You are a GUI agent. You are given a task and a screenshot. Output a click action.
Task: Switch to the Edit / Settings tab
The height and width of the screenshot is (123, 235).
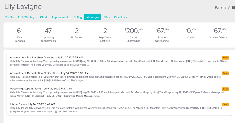pos(27,17)
